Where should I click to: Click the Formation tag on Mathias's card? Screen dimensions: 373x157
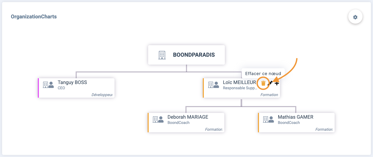tap(324, 129)
